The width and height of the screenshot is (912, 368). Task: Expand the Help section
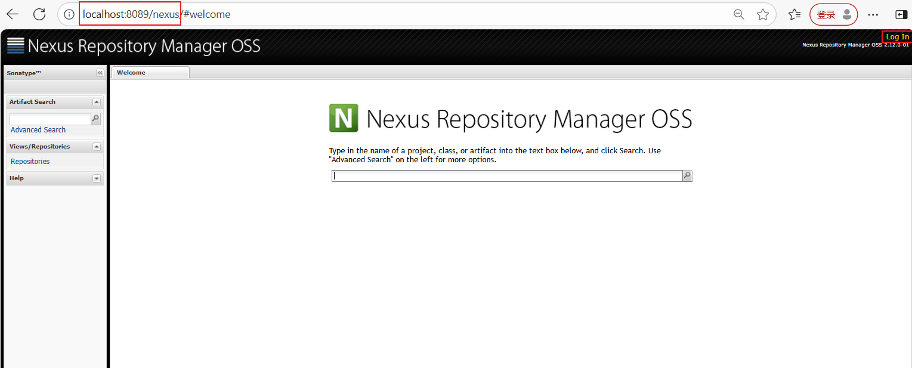(x=97, y=178)
